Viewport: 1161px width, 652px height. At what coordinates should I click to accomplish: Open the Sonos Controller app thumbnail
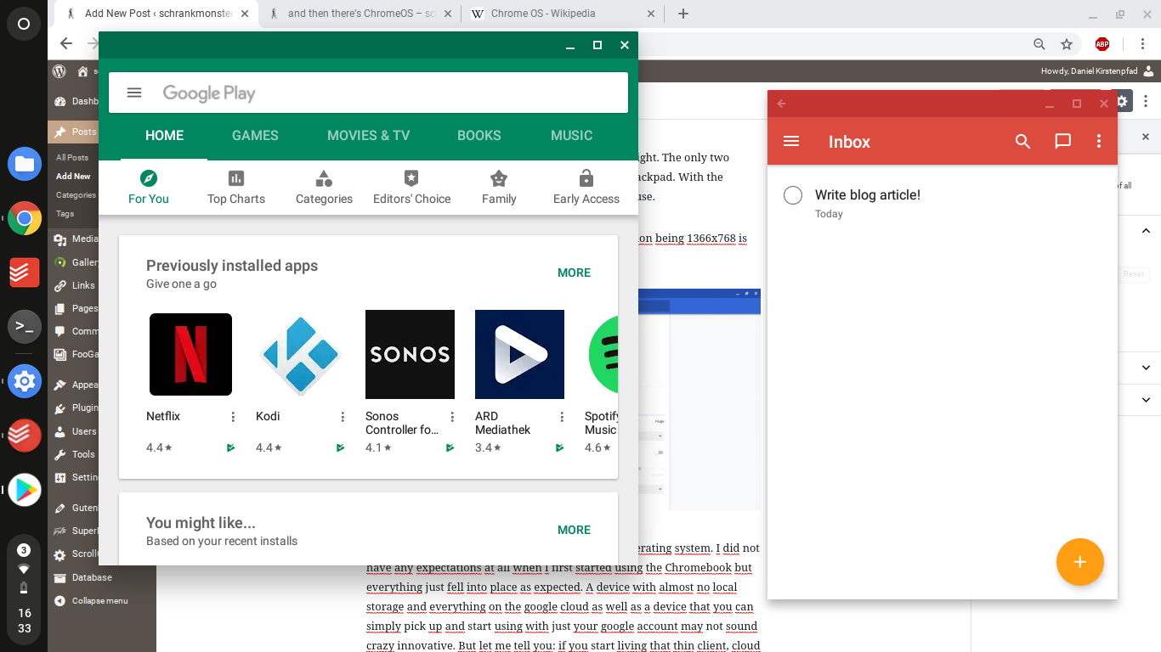point(410,354)
